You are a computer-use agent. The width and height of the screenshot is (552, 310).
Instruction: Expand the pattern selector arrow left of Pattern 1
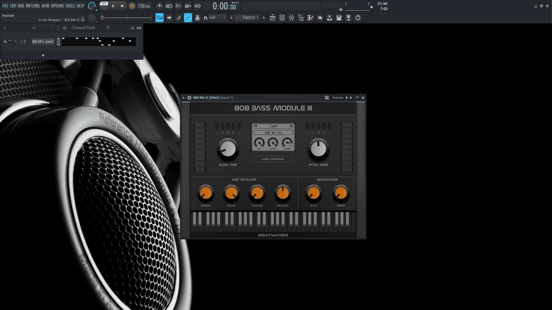point(231,18)
